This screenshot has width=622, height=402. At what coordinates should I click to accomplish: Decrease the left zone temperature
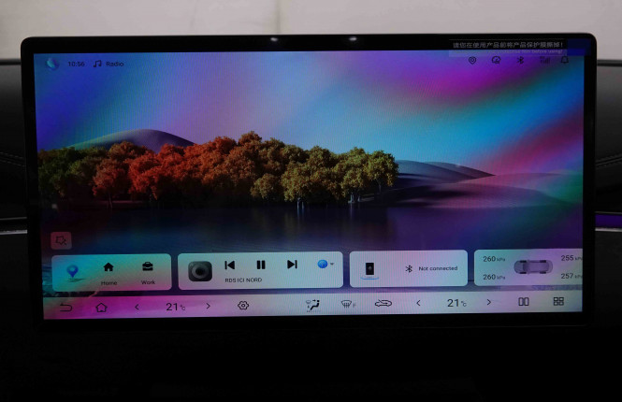tap(137, 306)
